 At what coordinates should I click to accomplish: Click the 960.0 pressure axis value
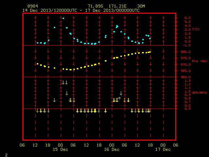point(186,77)
